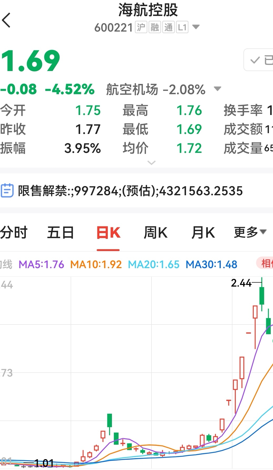Tap the 通 connect badge

pyautogui.click(x=168, y=27)
